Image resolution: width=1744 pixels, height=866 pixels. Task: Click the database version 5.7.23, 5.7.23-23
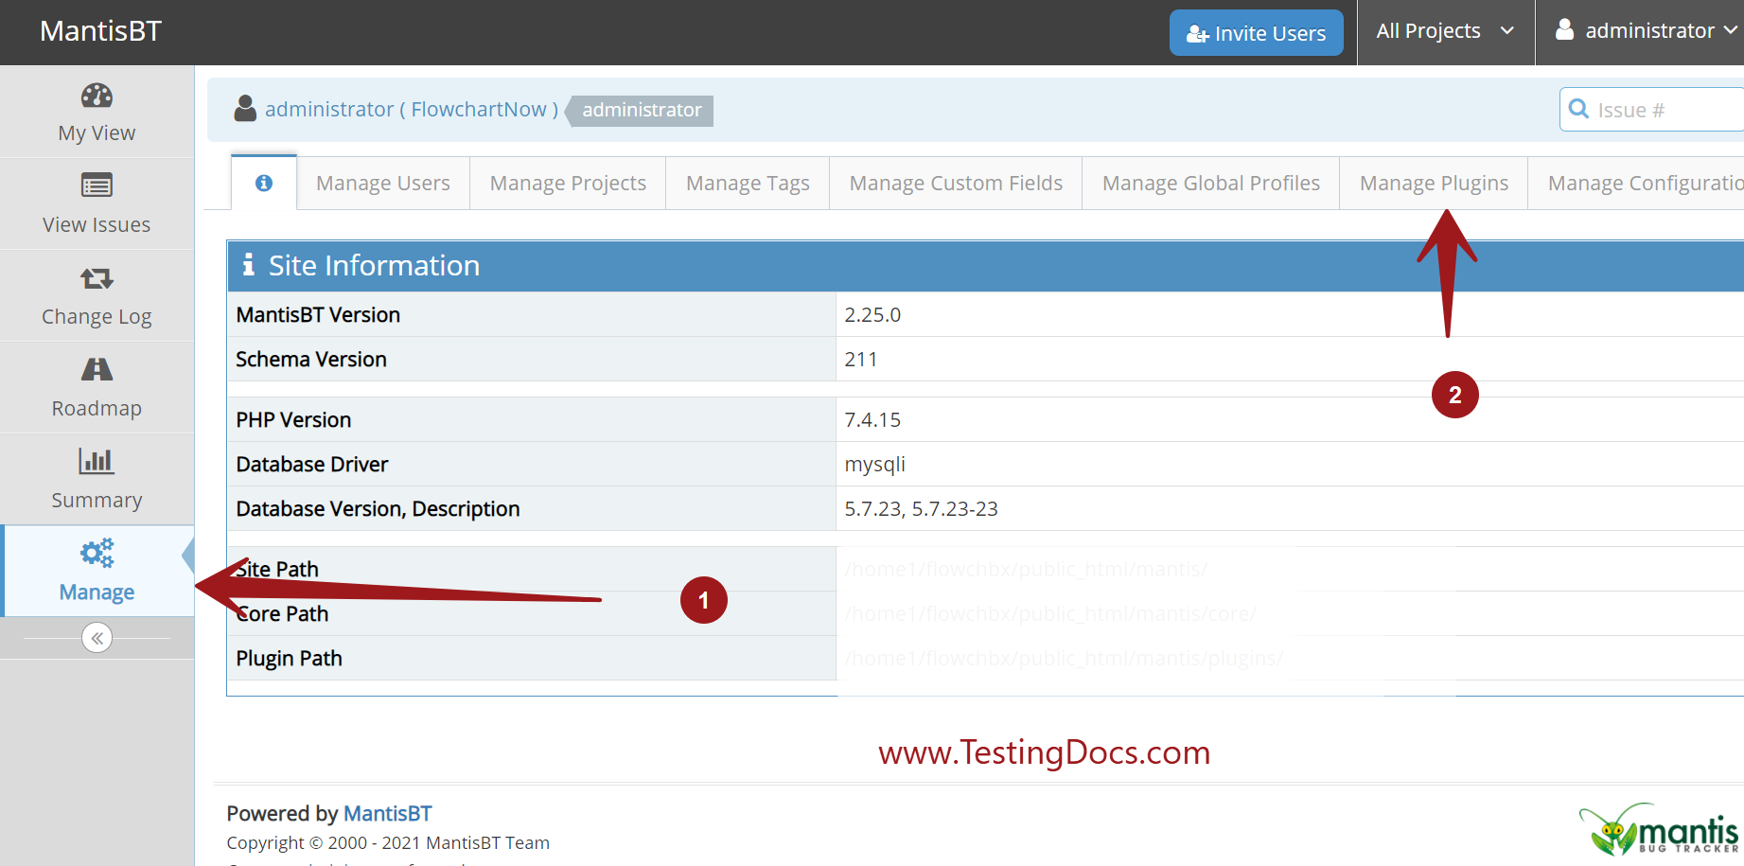tap(921, 509)
